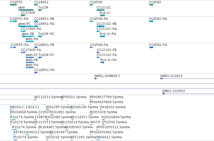Select the CG18661-PA protein feature
The height and width of the screenshot is (141, 214).
point(36,73)
